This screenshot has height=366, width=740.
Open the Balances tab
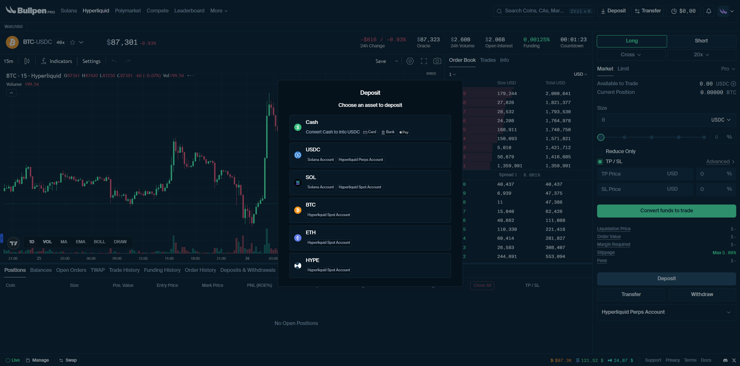click(41, 270)
